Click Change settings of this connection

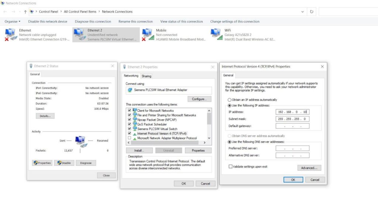tap(235, 21)
